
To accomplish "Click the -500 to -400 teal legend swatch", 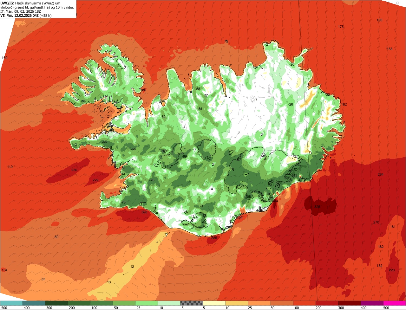I will (11, 303).
